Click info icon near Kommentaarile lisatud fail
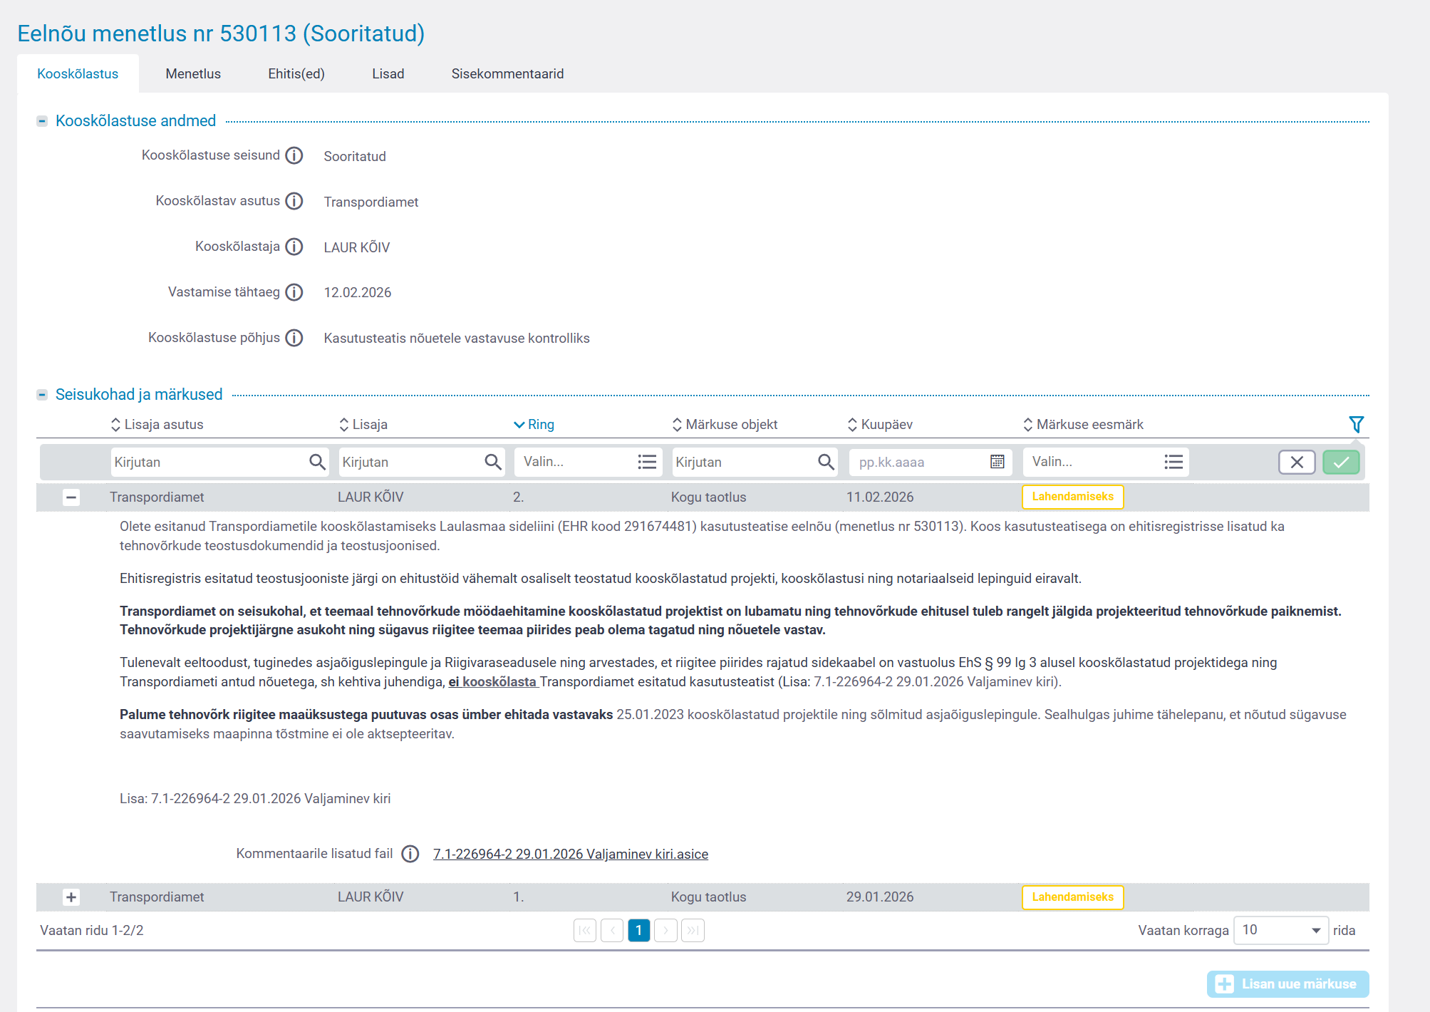 tap(410, 854)
